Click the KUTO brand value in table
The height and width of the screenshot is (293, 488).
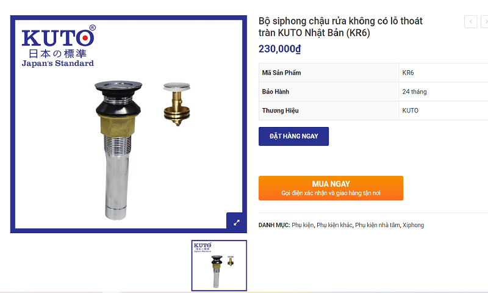point(410,110)
